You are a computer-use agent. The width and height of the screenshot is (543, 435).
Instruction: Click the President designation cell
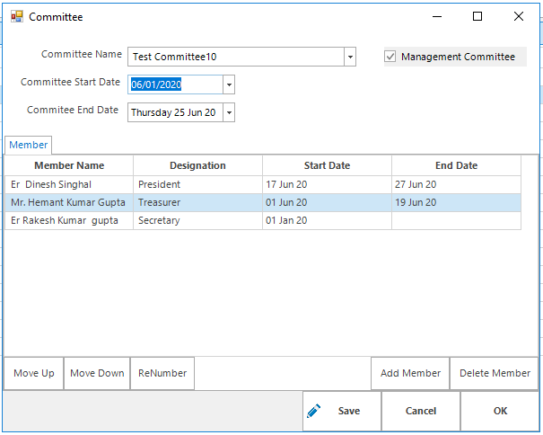197,184
